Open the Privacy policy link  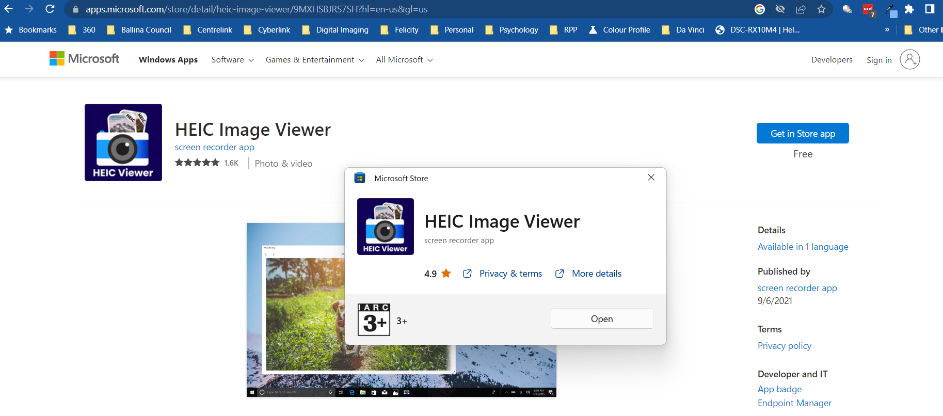[784, 346]
